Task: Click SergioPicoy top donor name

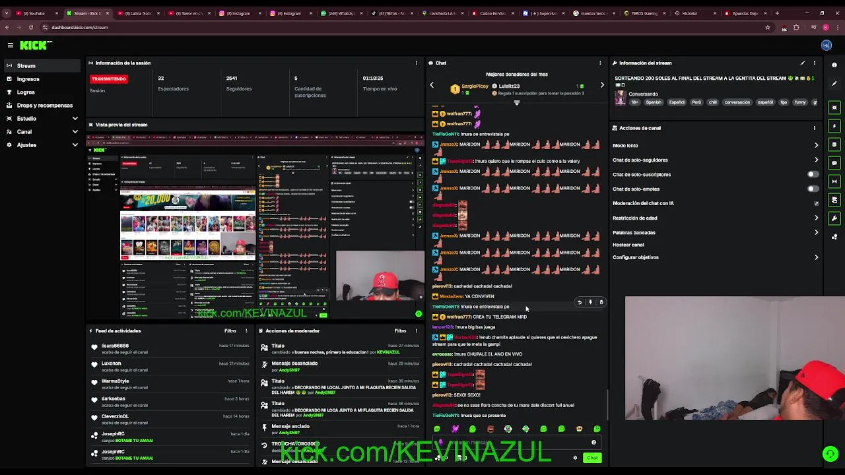Action: point(475,86)
